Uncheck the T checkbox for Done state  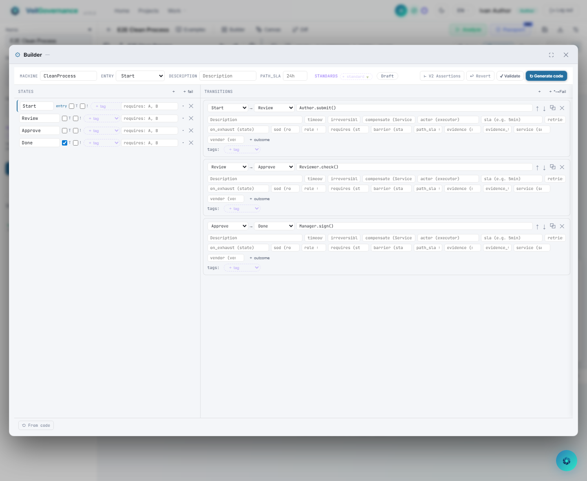[x=64, y=143]
